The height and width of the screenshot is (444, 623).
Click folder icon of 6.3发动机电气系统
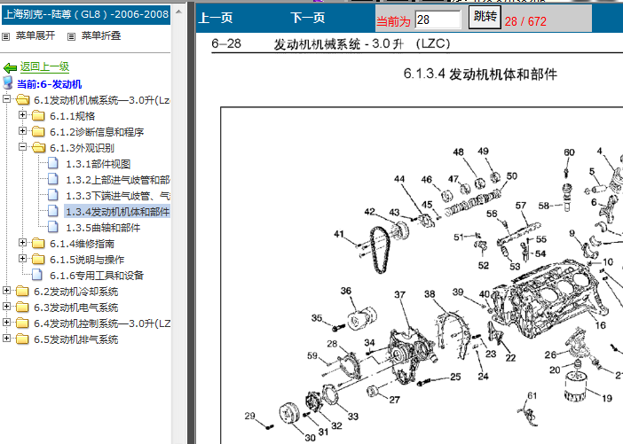22,308
